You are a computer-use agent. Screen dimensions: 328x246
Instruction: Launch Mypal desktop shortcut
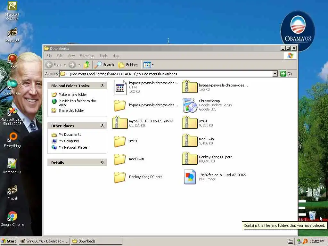(12, 193)
